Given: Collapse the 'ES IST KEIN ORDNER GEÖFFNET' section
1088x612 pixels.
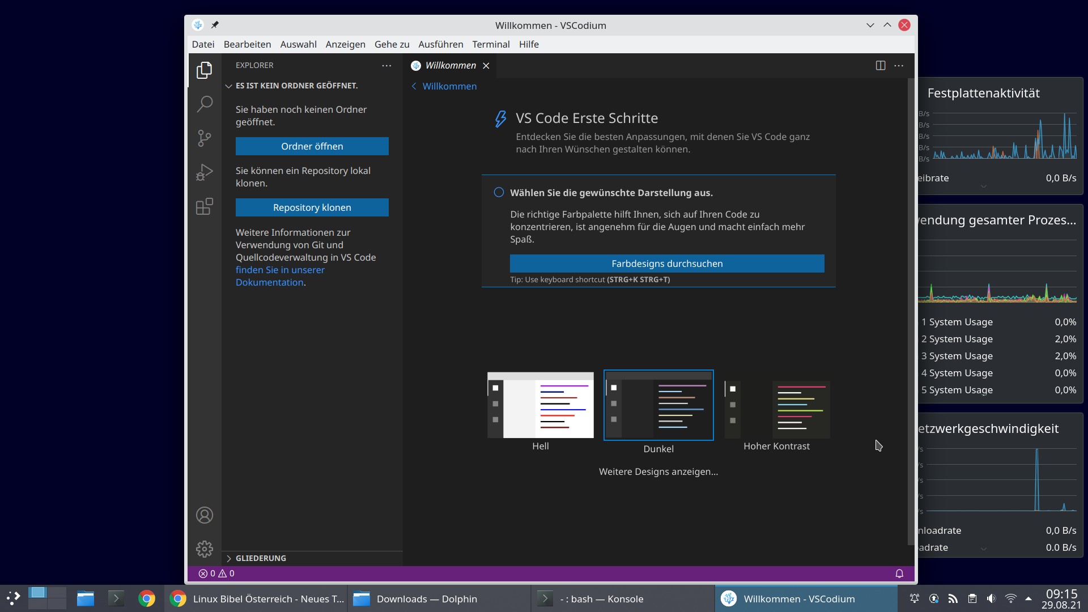Looking at the screenshot, I should (228, 86).
